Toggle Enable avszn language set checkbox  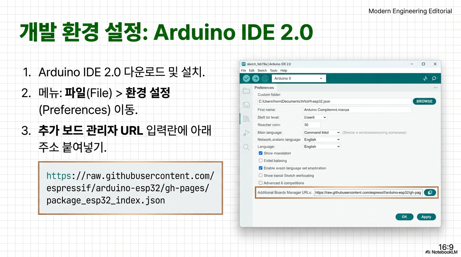(261, 168)
